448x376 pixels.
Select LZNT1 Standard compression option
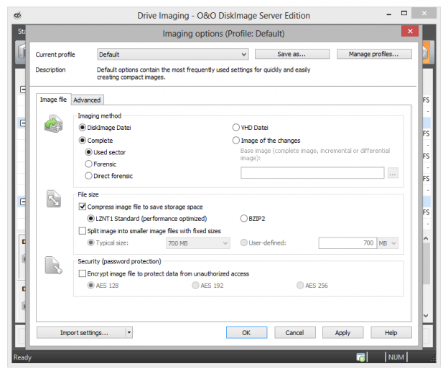click(x=90, y=218)
